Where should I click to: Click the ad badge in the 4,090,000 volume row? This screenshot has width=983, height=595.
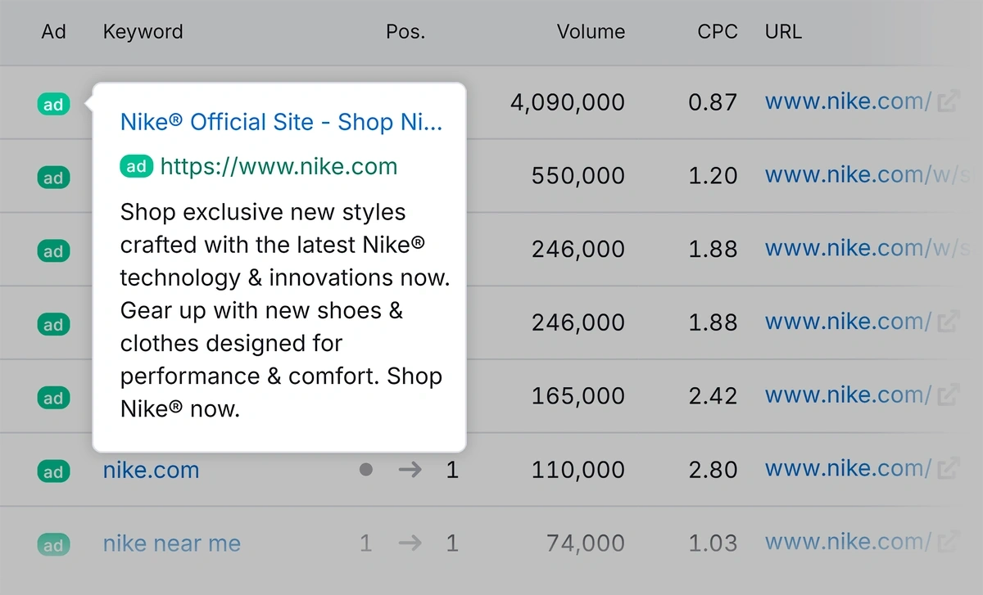(53, 104)
